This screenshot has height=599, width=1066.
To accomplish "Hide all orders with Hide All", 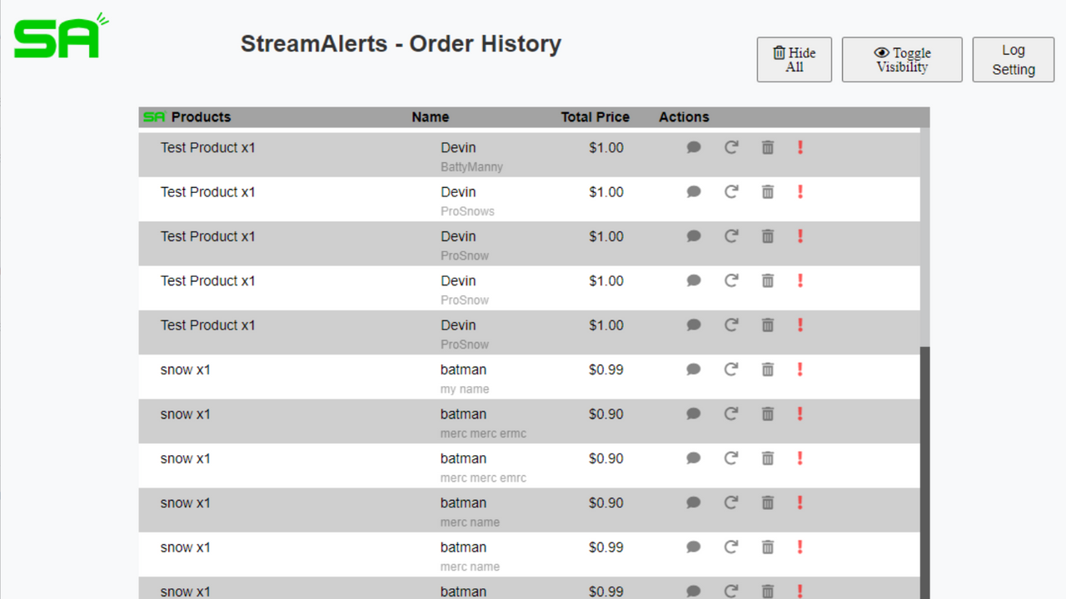I will [x=794, y=59].
